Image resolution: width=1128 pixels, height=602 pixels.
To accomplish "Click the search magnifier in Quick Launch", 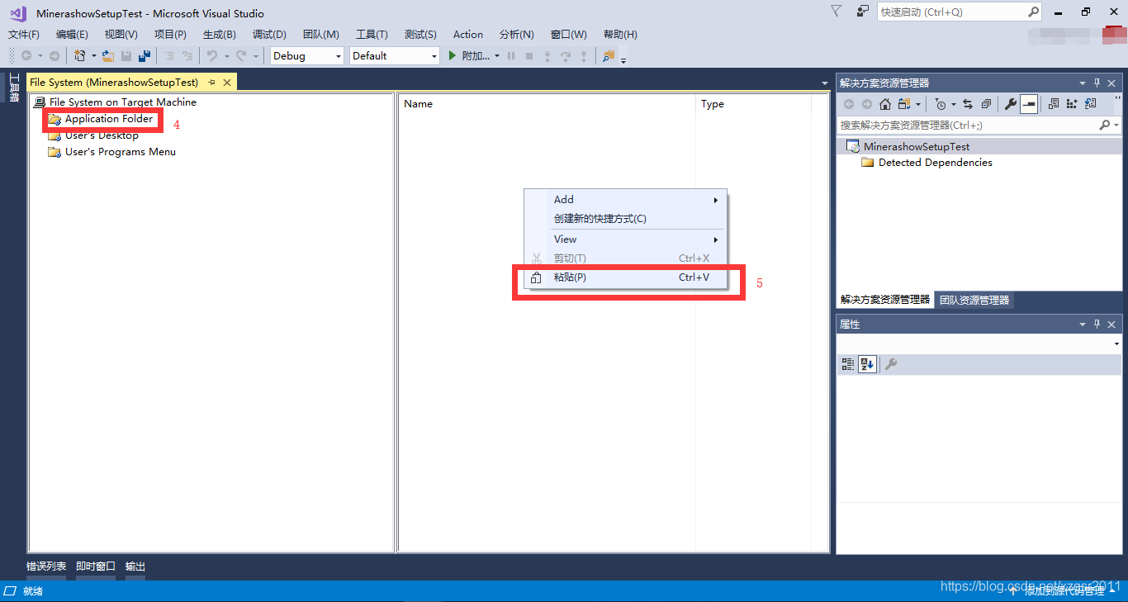I will coord(1033,12).
